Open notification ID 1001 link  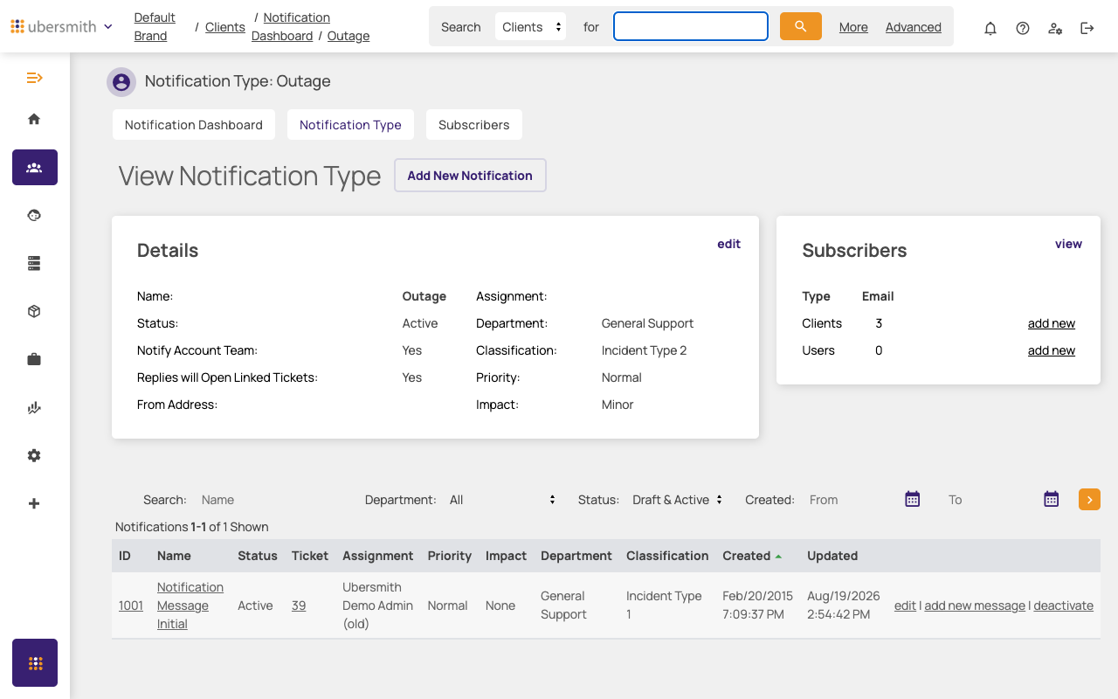[x=131, y=606]
